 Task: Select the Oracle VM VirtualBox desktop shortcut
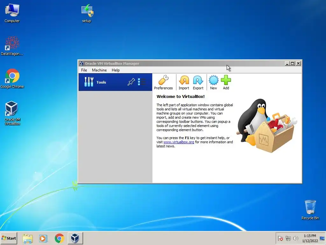coord(12,113)
